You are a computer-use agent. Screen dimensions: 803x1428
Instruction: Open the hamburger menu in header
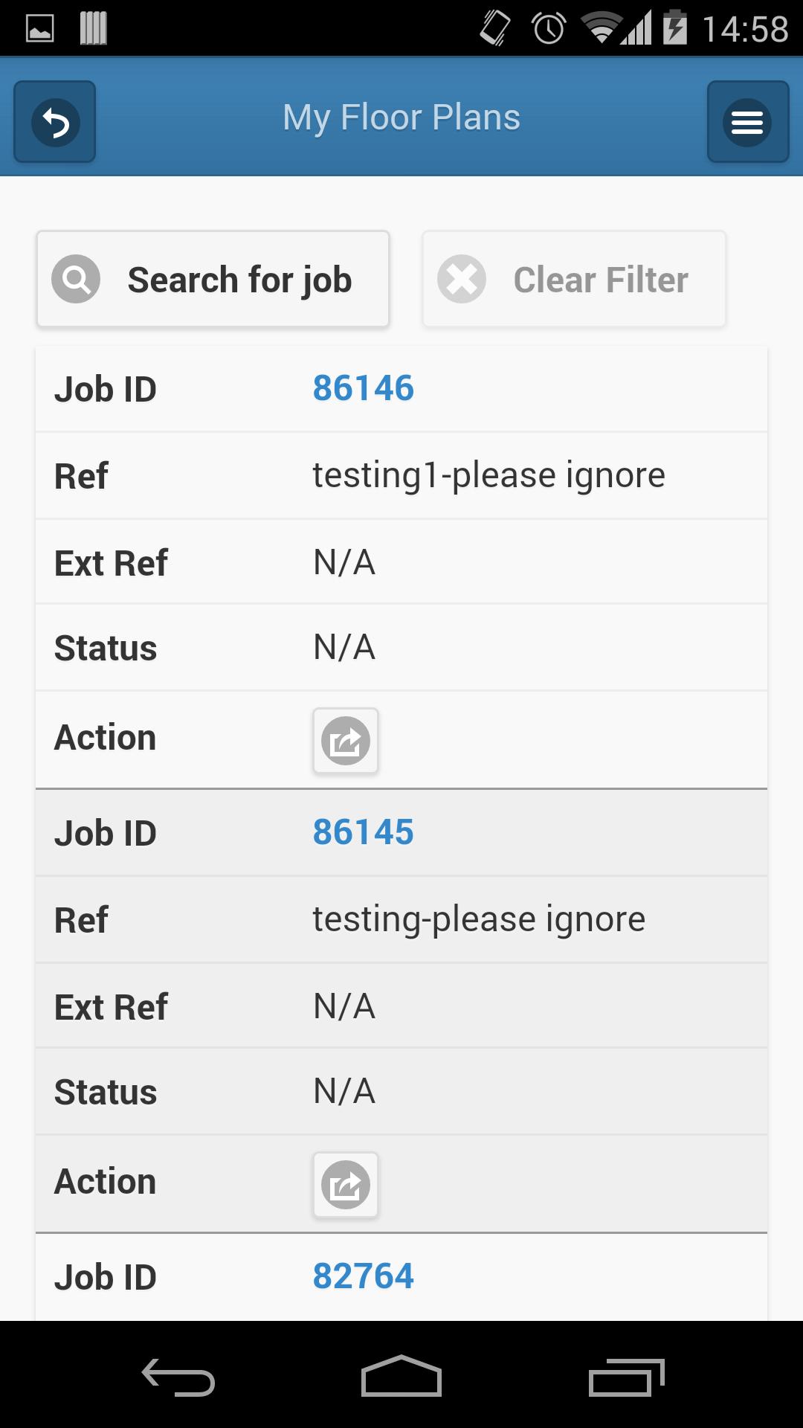(747, 122)
